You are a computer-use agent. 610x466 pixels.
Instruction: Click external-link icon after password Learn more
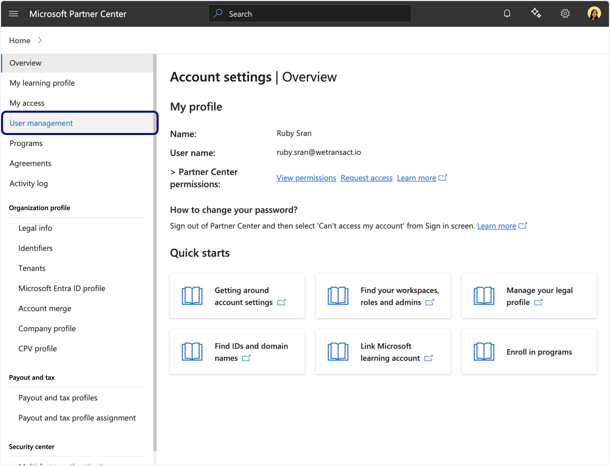coord(523,226)
